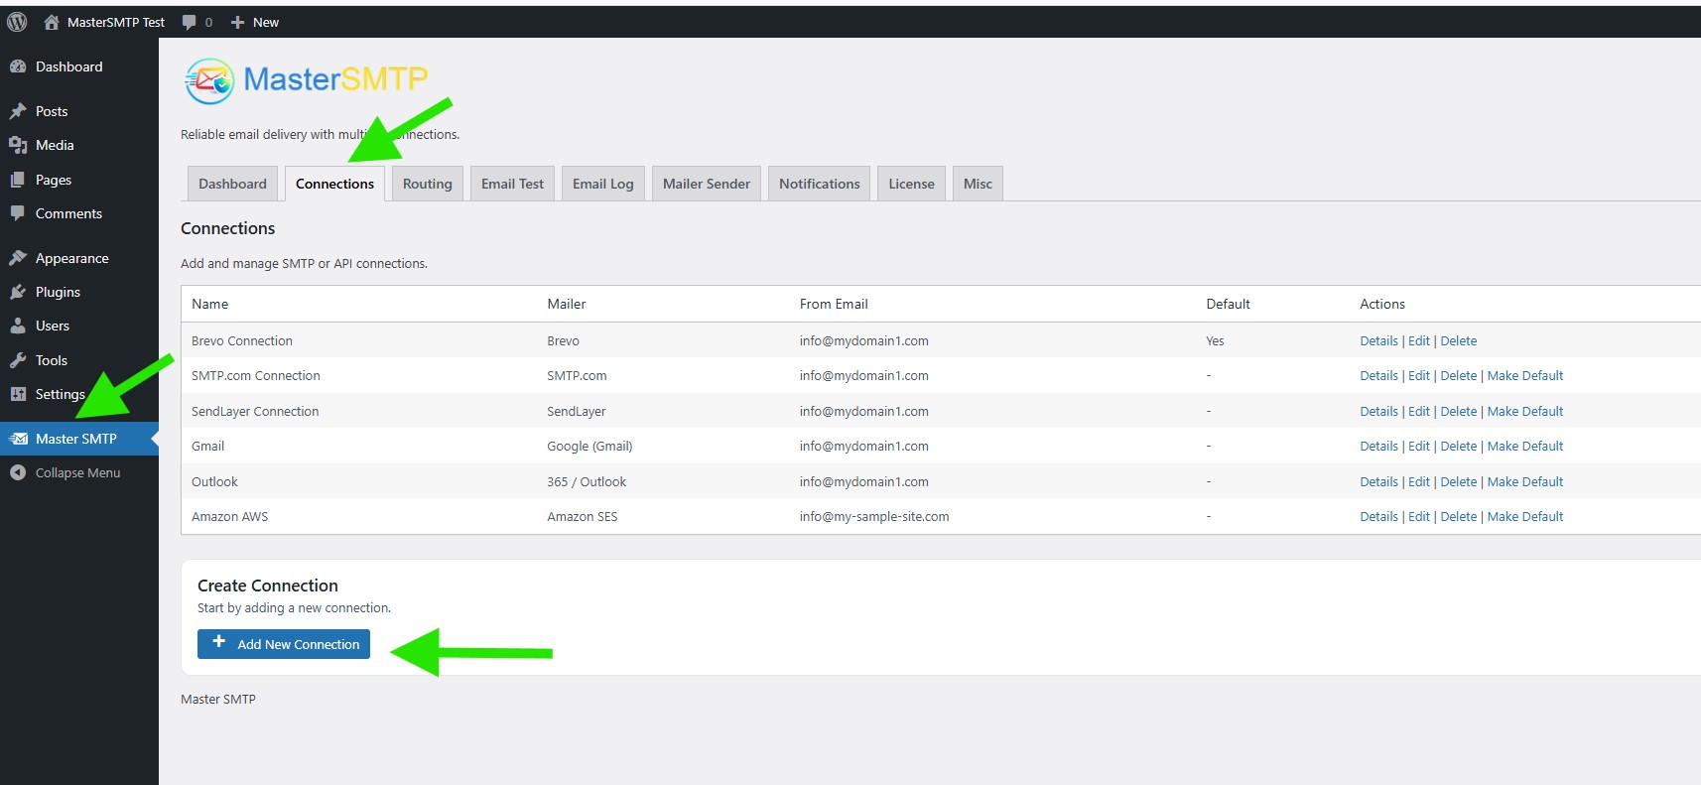Switch to the Mailer Sender tab
This screenshot has height=785, width=1701.
click(706, 184)
